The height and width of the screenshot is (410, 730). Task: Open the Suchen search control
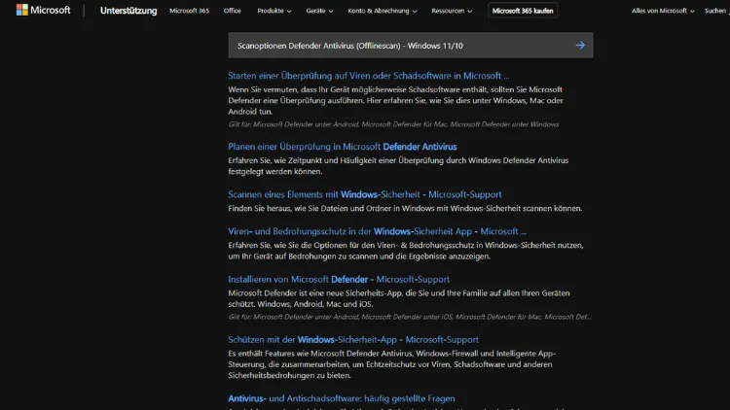click(x=715, y=11)
